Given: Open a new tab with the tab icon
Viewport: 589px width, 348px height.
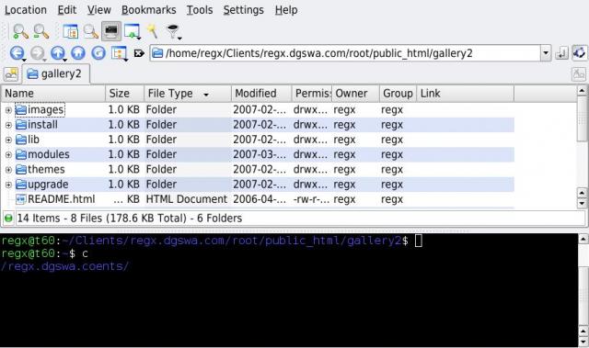Looking at the screenshot, I should point(11,74).
